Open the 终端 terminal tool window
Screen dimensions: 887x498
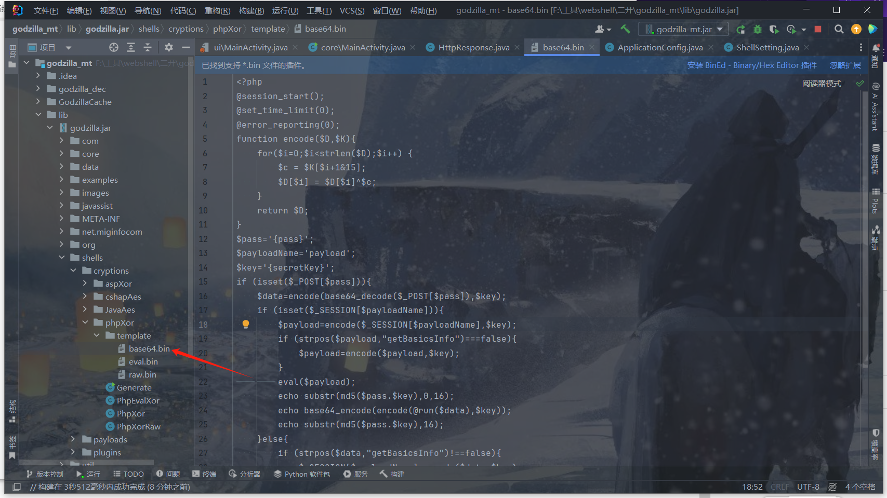pos(204,474)
